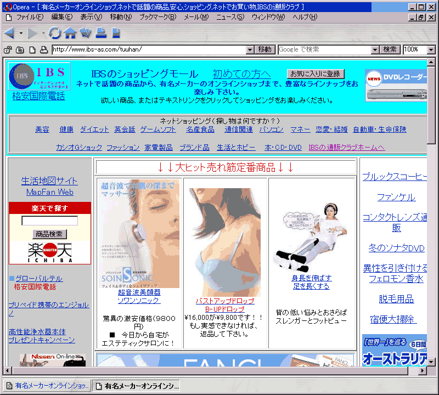Open the ファンケル link in right column
The height and width of the screenshot is (395, 439).
pos(396,198)
